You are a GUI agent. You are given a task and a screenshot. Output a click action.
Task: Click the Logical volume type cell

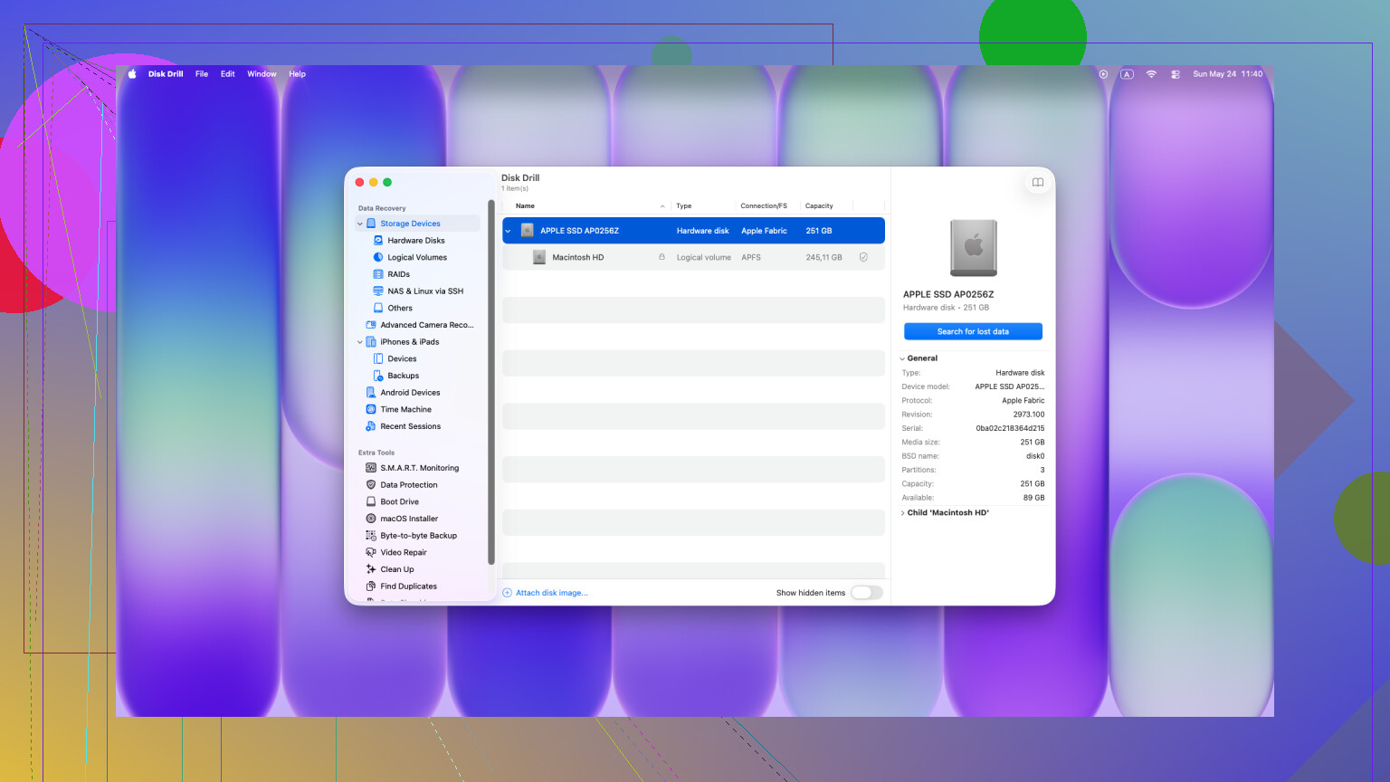tap(704, 257)
